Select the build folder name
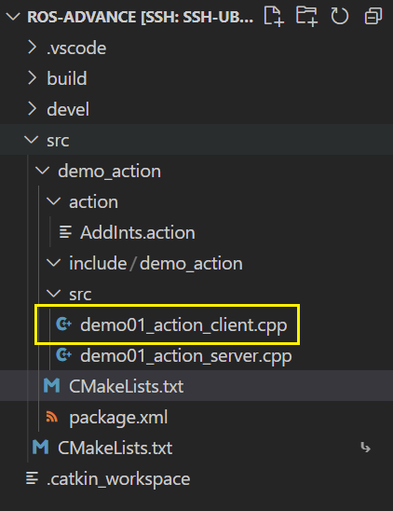The width and height of the screenshot is (393, 511). pyautogui.click(x=67, y=78)
